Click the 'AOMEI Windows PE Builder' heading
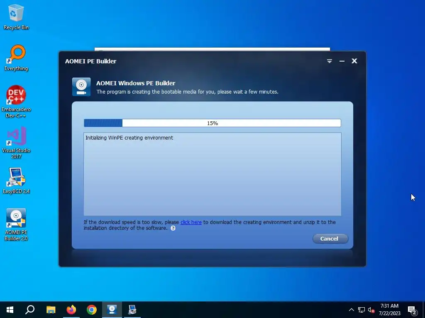This screenshot has height=318, width=425. coord(136,83)
